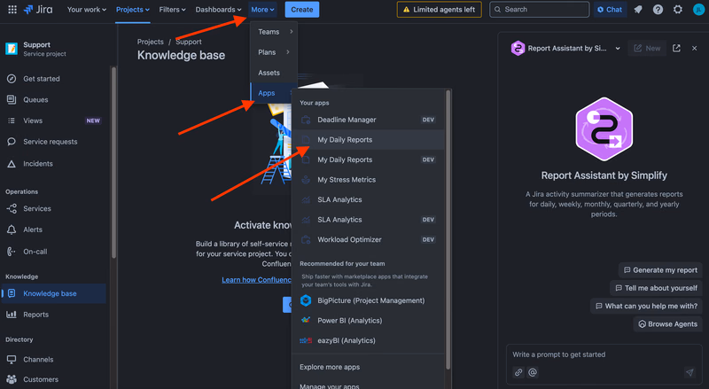The height and width of the screenshot is (389, 709).
Task: Start a New chat
Action: (647, 48)
